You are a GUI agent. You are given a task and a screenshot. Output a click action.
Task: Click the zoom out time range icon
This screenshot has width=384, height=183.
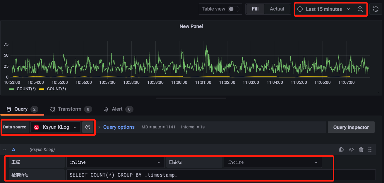point(360,9)
